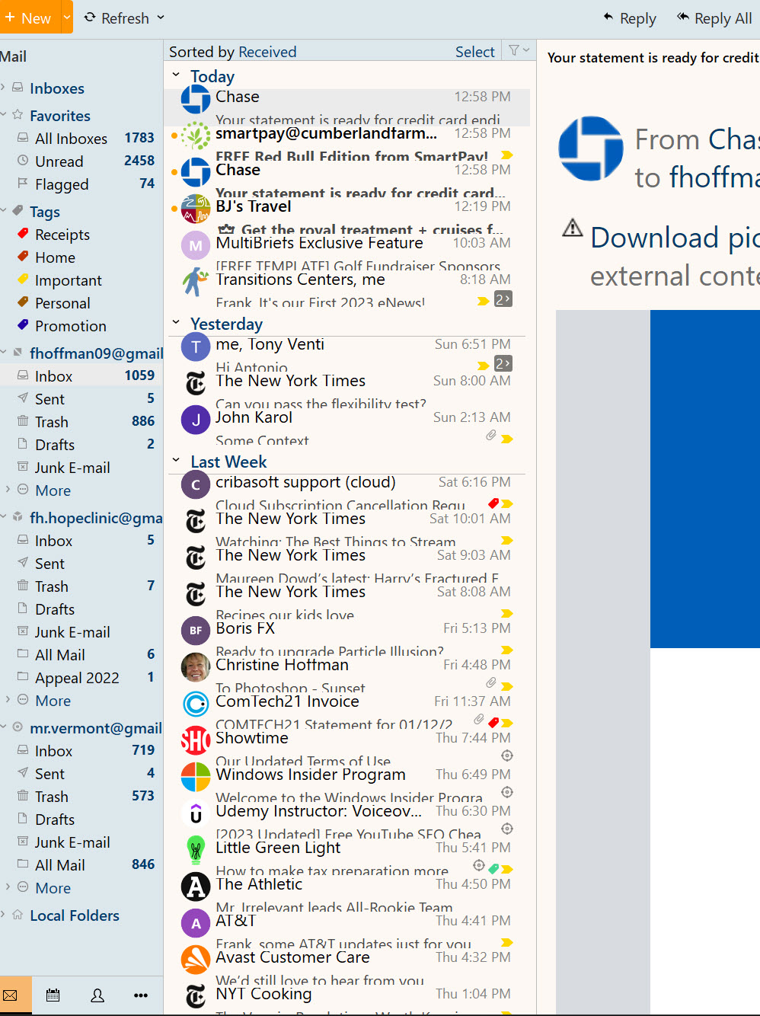Click attachment paperclip on John Karol message
This screenshot has height=1016, width=760.
point(491,436)
